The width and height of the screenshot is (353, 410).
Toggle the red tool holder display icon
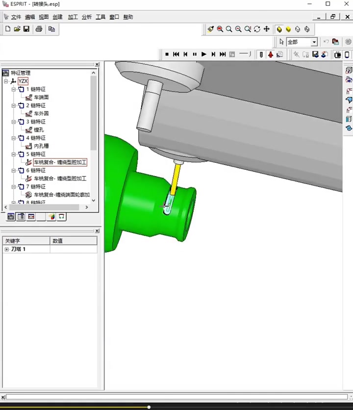point(270,54)
